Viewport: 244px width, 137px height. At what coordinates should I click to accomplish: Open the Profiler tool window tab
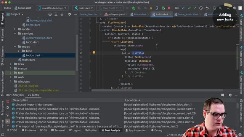coord(91,131)
